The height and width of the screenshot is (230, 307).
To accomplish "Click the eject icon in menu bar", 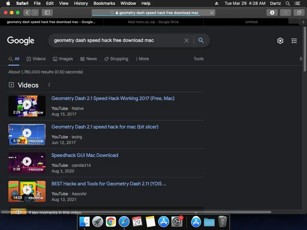I will click(216, 3).
